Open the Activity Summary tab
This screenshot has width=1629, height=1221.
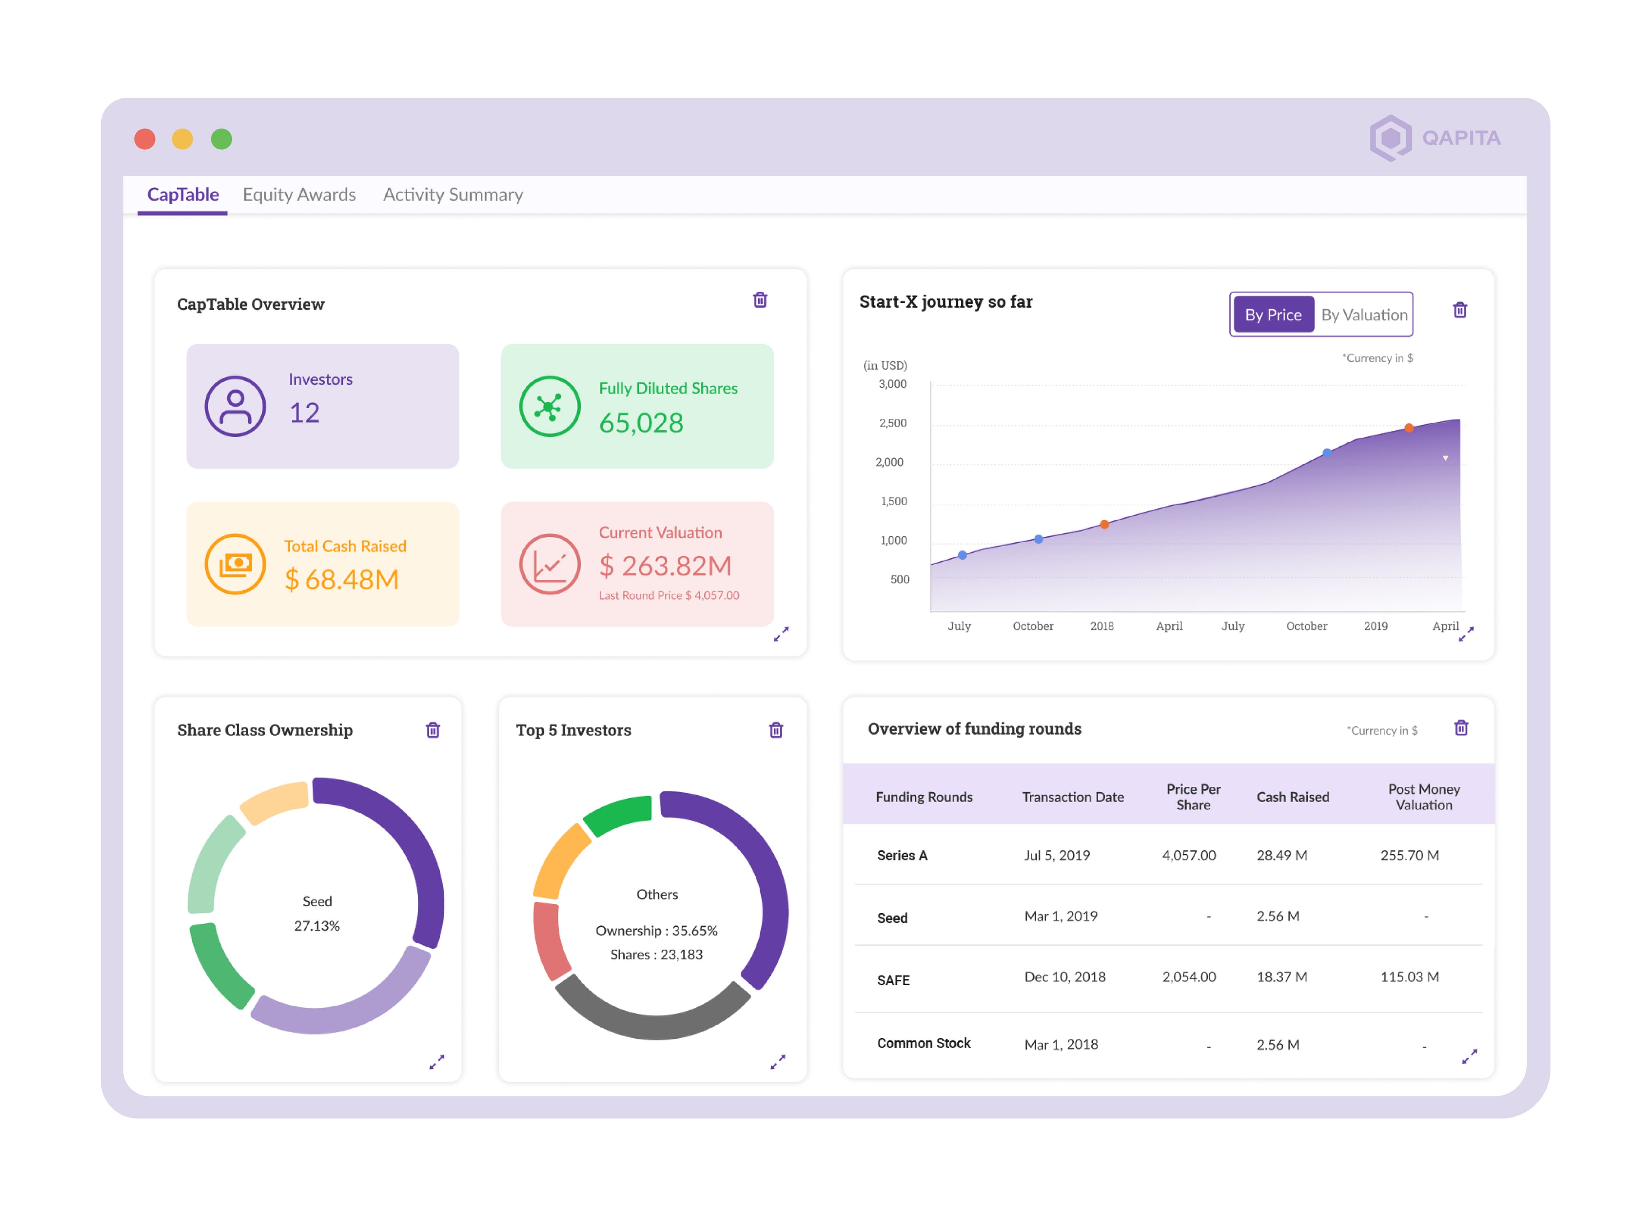coord(453,194)
